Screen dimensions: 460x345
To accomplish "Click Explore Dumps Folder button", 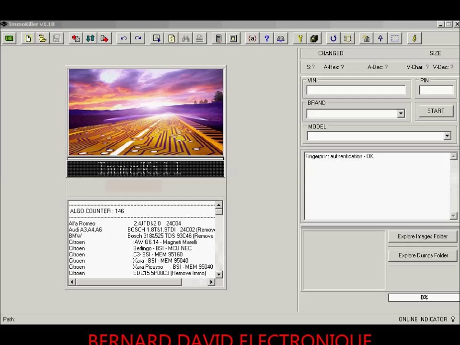I will tap(423, 255).
